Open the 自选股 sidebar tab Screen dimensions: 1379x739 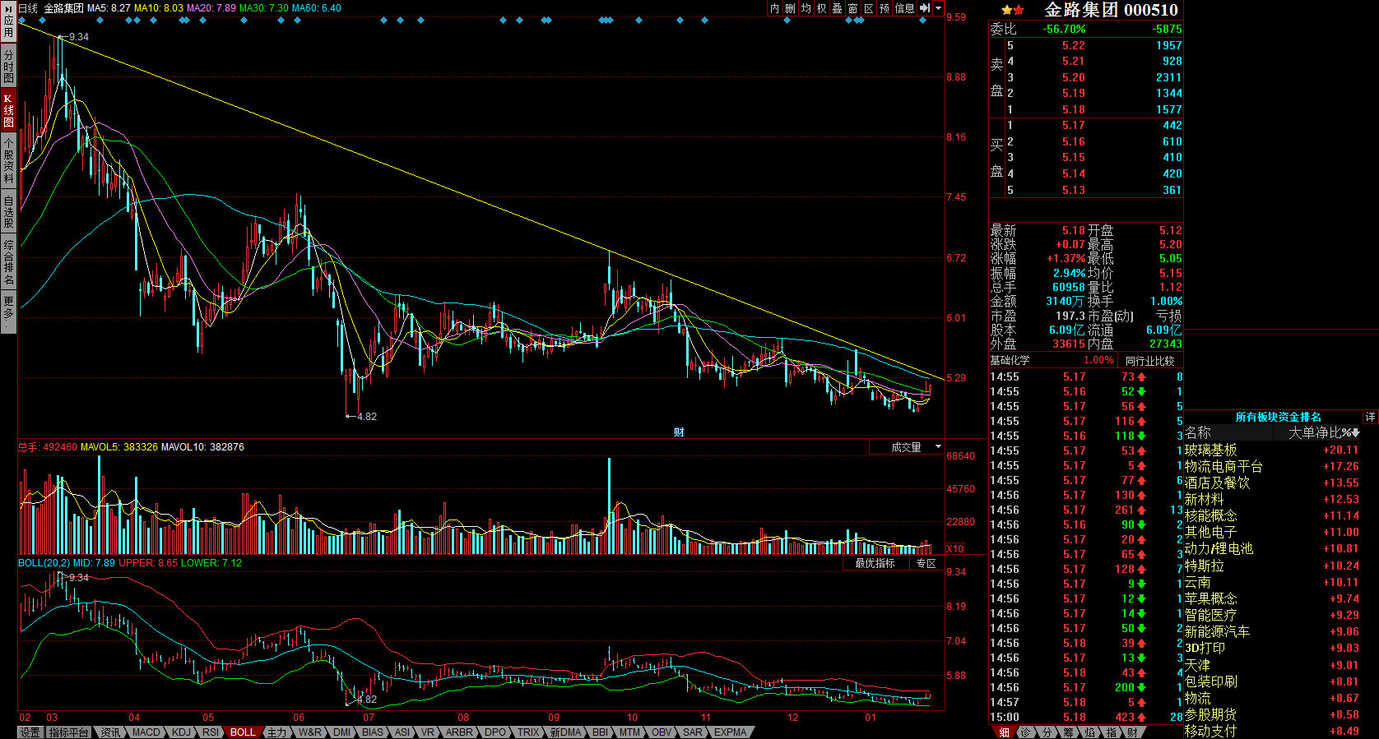pyautogui.click(x=8, y=211)
